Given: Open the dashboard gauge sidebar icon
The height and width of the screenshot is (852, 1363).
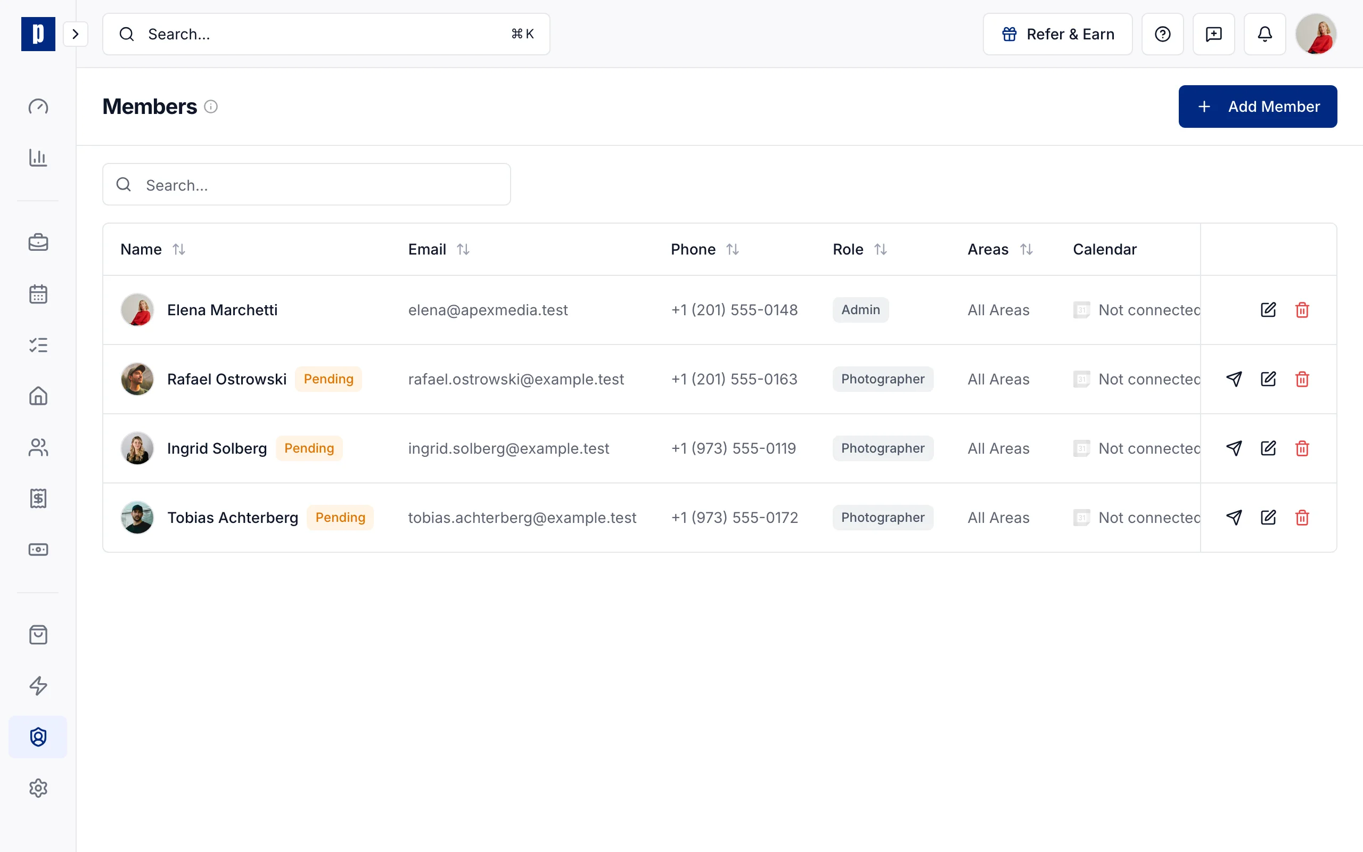Looking at the screenshot, I should click(x=38, y=106).
